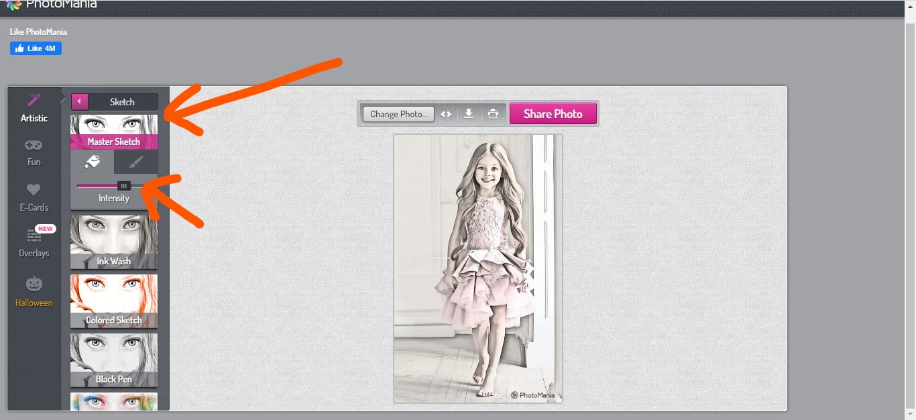
Task: Click the Facebook Like 4M button
Action: tap(36, 48)
